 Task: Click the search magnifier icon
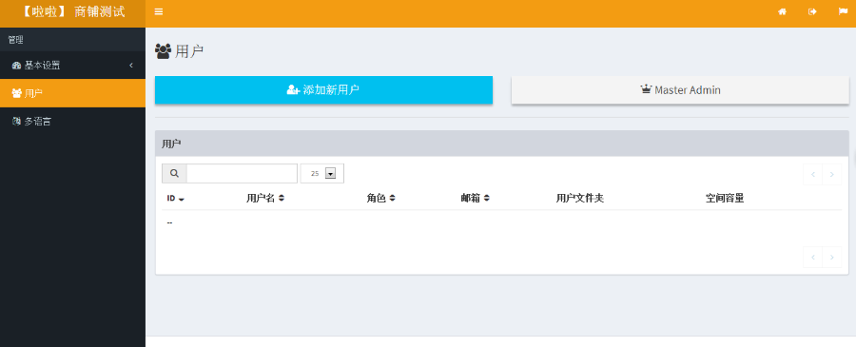coord(174,173)
